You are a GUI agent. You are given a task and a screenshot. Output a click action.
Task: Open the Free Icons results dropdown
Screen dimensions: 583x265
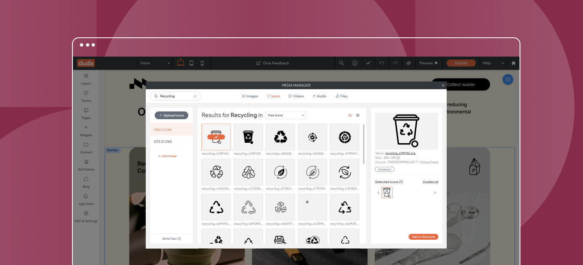[x=285, y=115]
